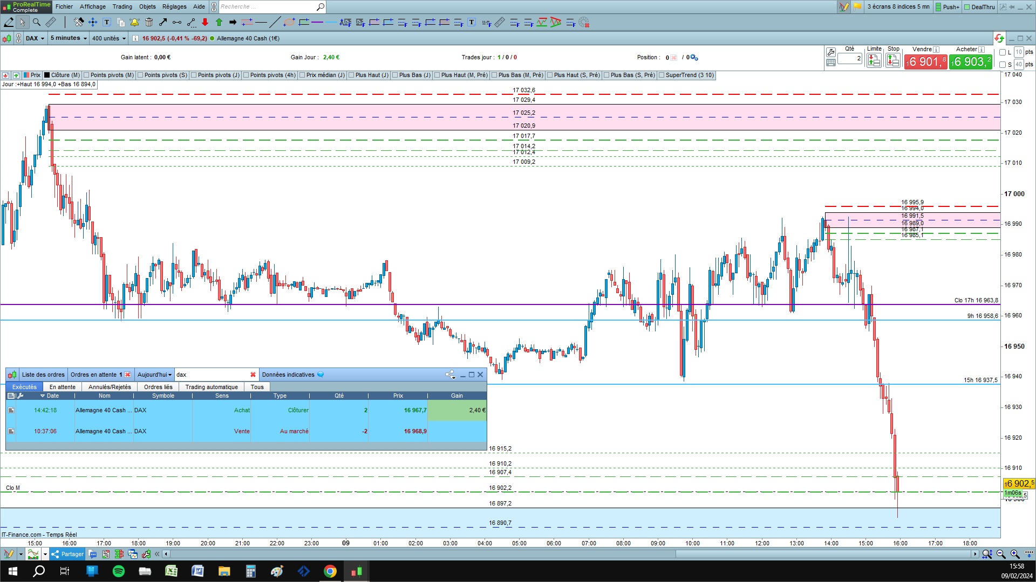Open Spotify from the Windows taskbar
The width and height of the screenshot is (1036, 582).
point(119,571)
